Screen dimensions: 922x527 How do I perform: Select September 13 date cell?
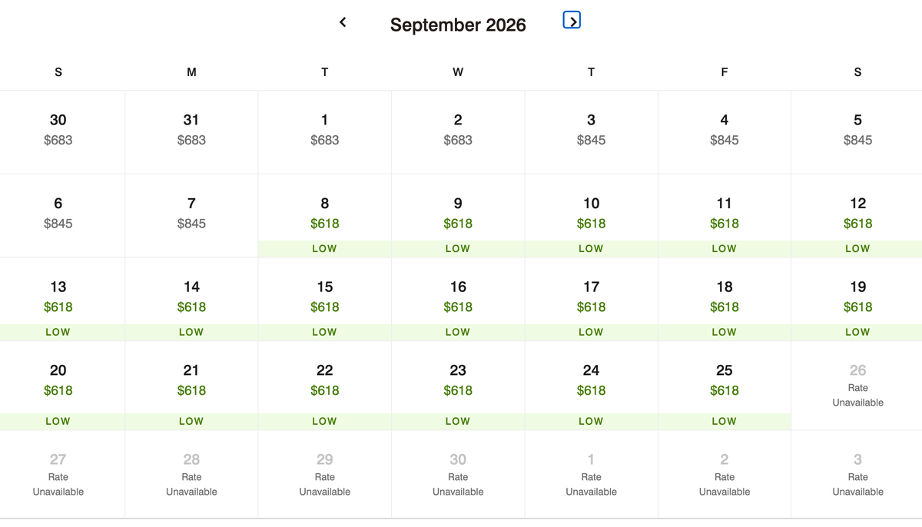[x=58, y=297]
